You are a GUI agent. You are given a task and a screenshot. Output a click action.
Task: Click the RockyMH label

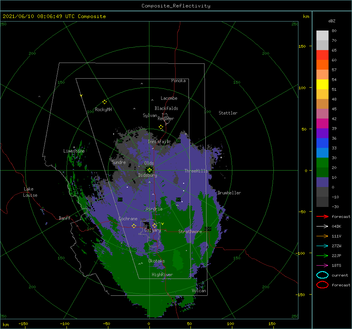[103, 110]
